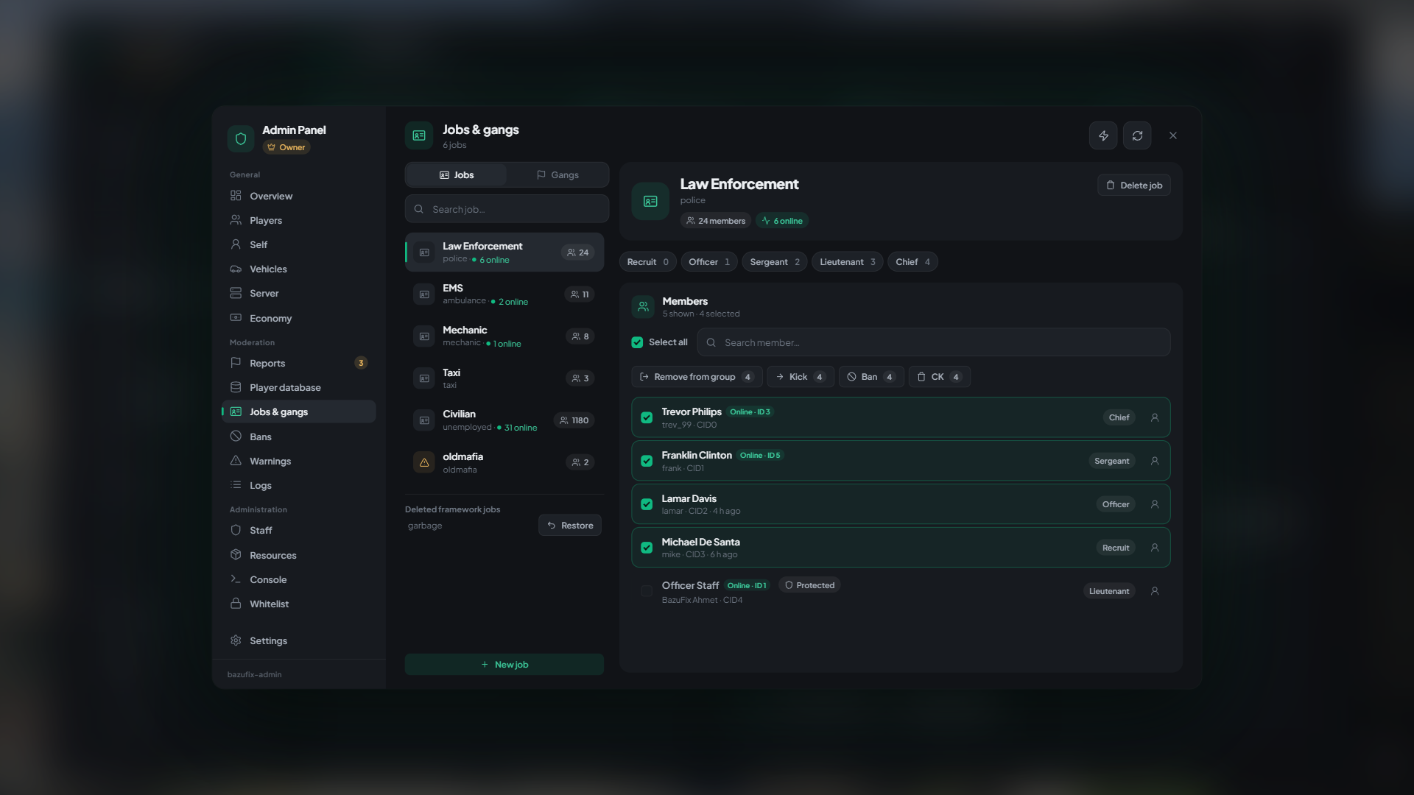
Task: Restore the deleted garbage job
Action: (570, 526)
